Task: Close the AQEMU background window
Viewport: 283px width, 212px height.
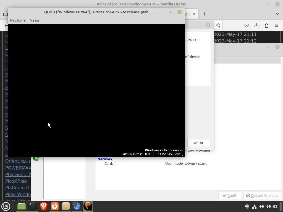Action: (277, 47)
